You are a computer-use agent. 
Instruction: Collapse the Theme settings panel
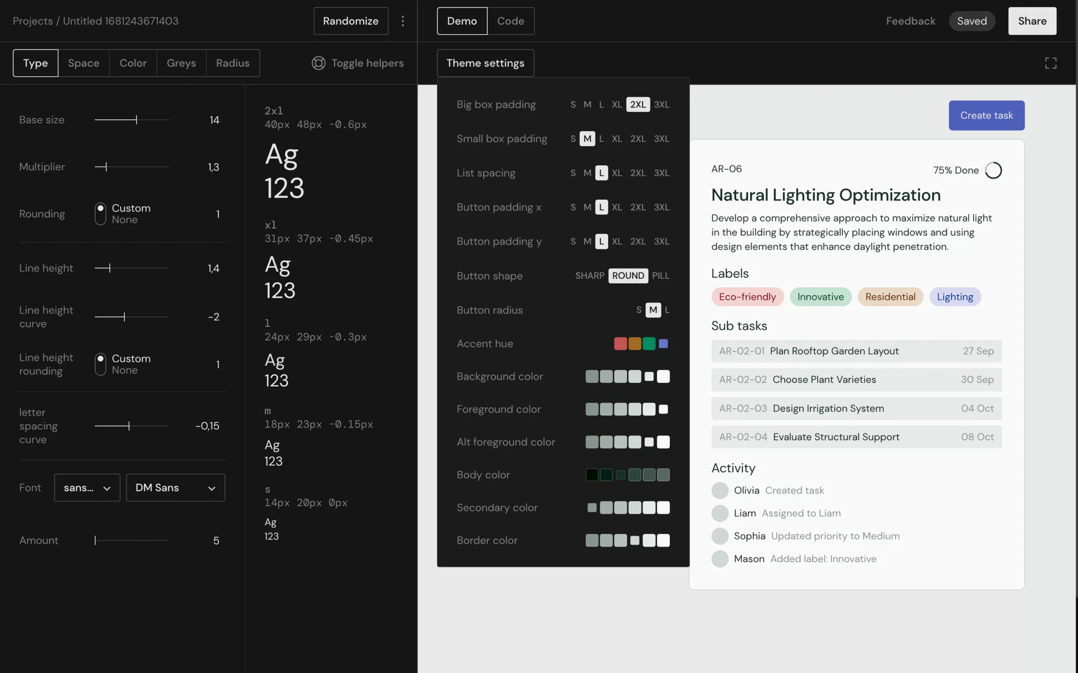click(x=485, y=63)
